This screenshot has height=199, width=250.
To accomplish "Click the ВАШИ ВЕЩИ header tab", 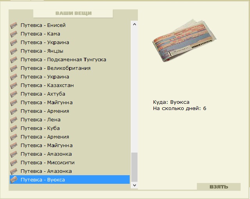I will [73, 14].
